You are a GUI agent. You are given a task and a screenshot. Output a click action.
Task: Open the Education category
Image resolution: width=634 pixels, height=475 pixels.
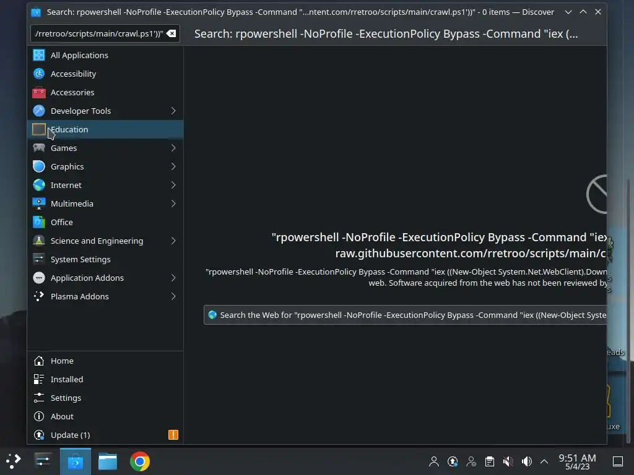click(105, 129)
